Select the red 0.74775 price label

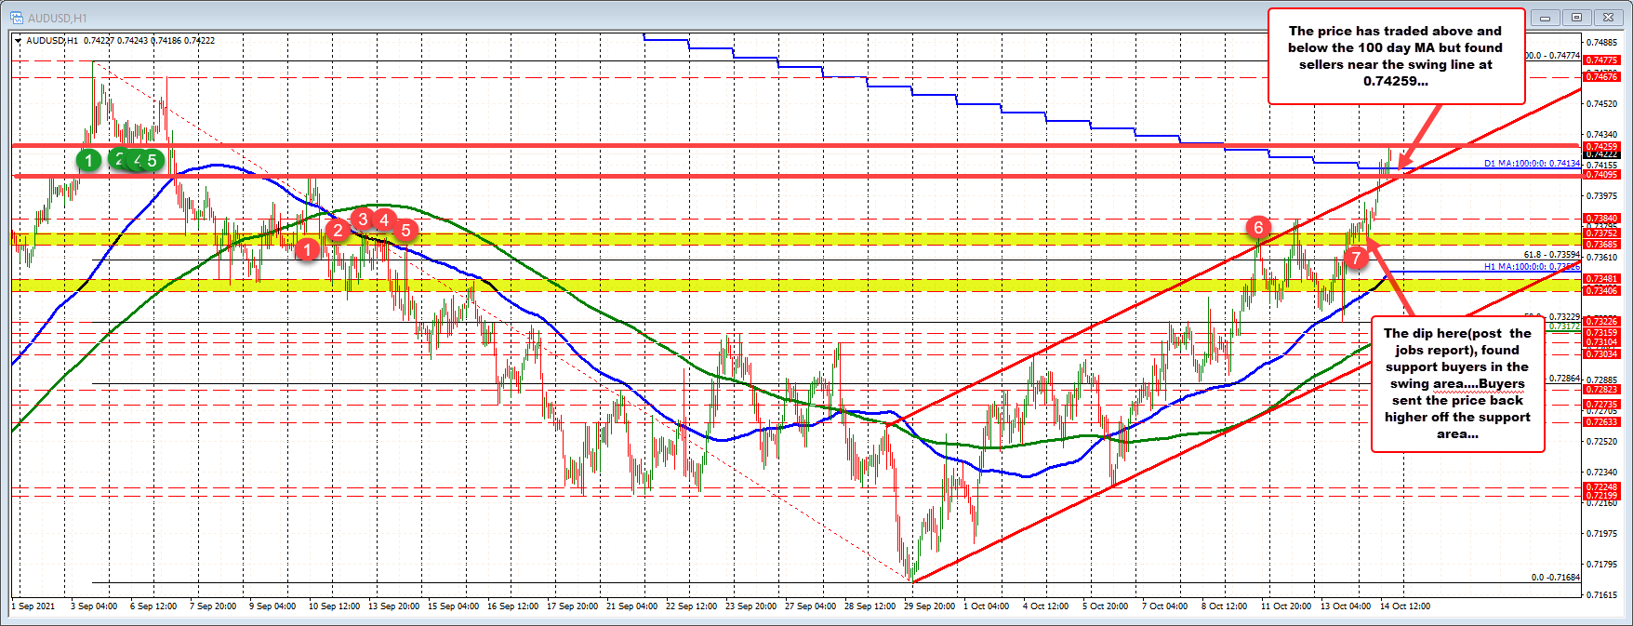pyautogui.click(x=1601, y=60)
